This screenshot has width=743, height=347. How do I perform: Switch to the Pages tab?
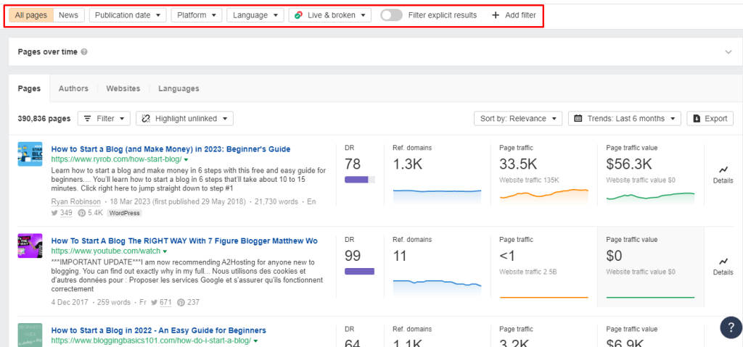[29, 88]
